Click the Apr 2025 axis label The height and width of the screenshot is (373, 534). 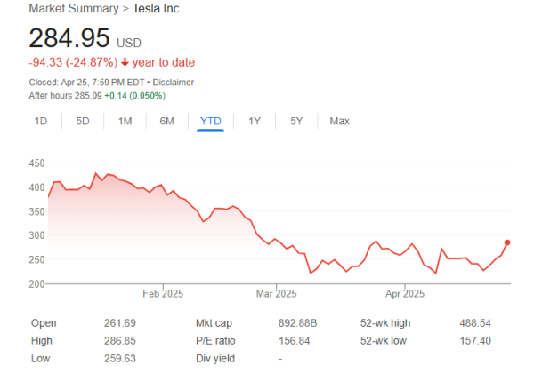pos(404,292)
